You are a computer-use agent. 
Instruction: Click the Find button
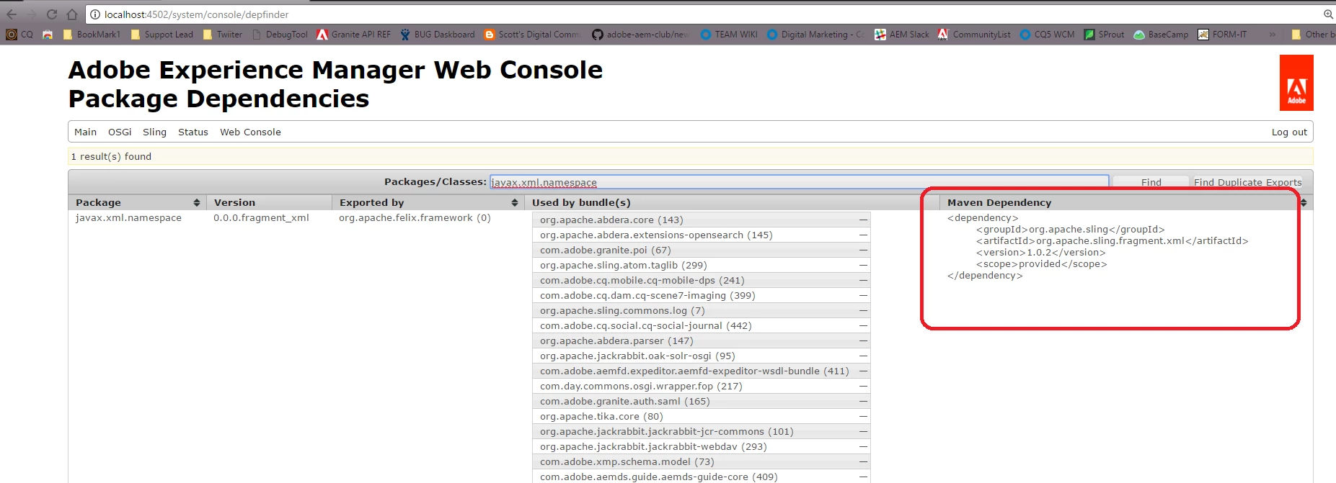(1151, 182)
